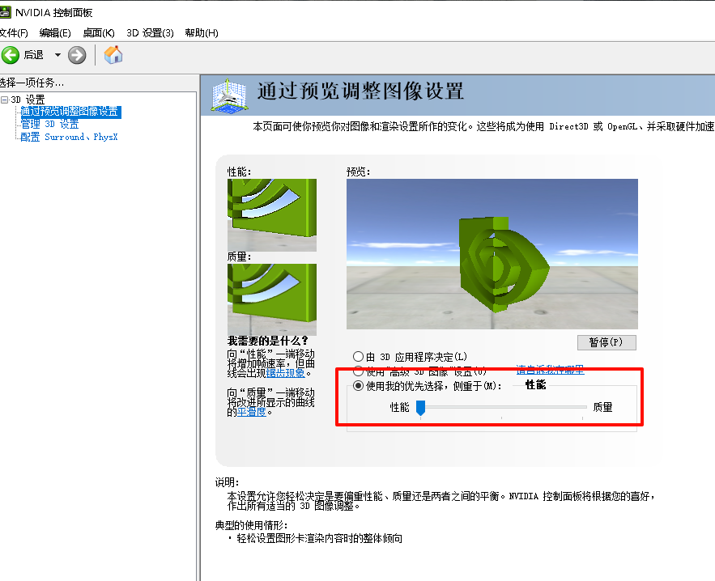Open the Home page house icon
This screenshot has height=581, width=715.
(113, 55)
